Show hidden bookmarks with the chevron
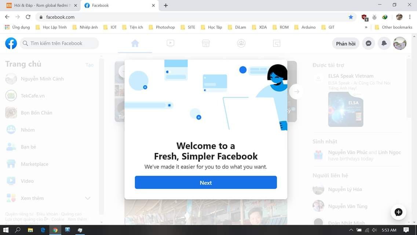Screen dimensions: 417x235 point(366,27)
